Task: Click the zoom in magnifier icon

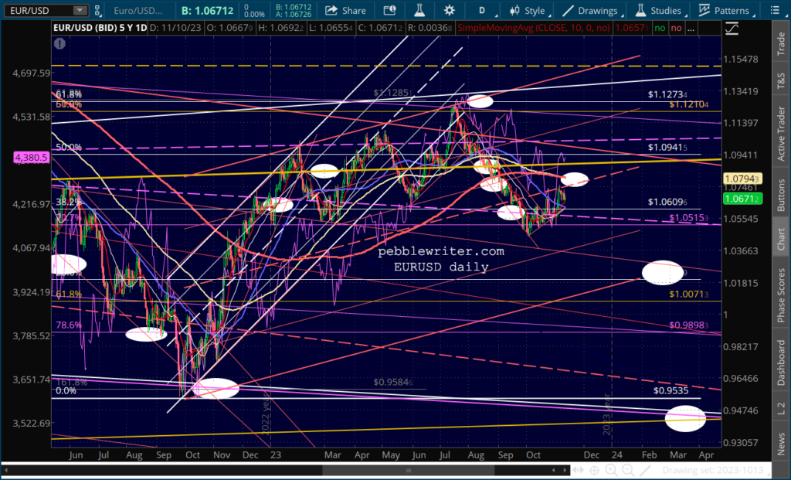Action: (x=611, y=471)
